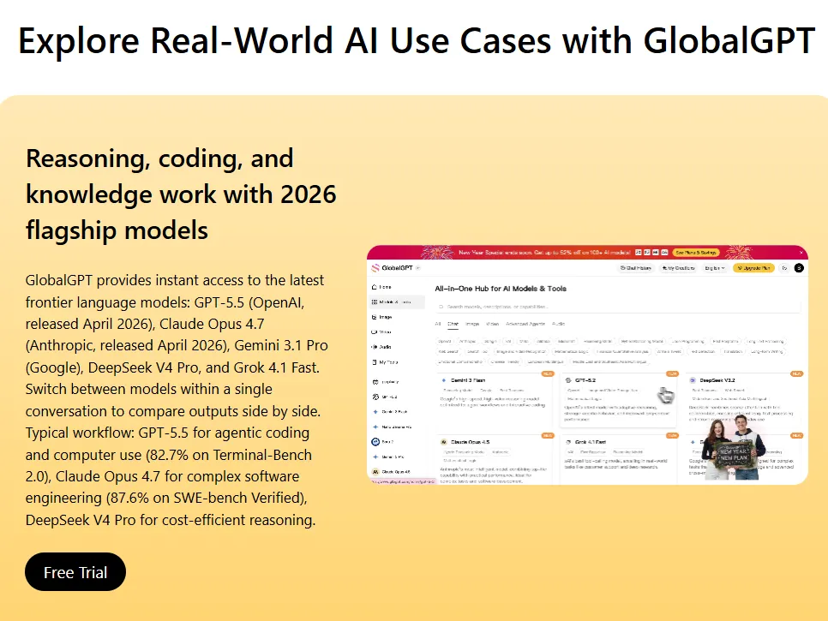Screen dimensions: 828x621
Task: Open the GlobalGPT product screenshot preview image
Action: pos(587,365)
